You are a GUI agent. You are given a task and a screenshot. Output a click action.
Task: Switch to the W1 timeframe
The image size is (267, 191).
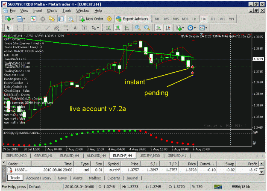tap(222, 19)
